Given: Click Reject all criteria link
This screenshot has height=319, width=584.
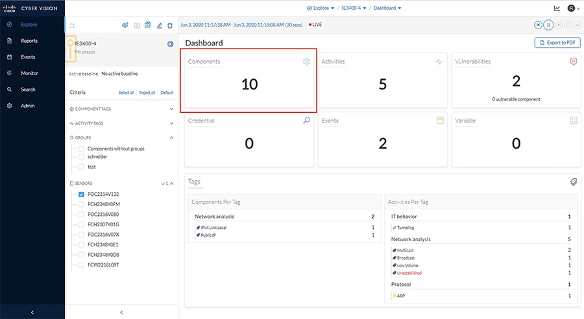Looking at the screenshot, I should click(x=147, y=93).
